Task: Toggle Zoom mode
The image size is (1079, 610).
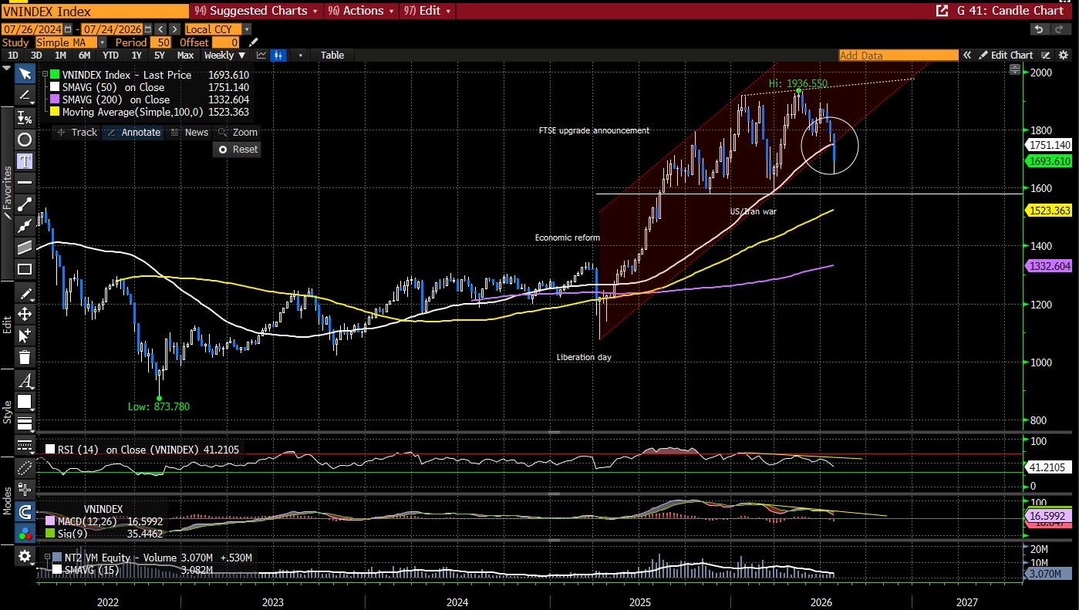Action: (237, 133)
